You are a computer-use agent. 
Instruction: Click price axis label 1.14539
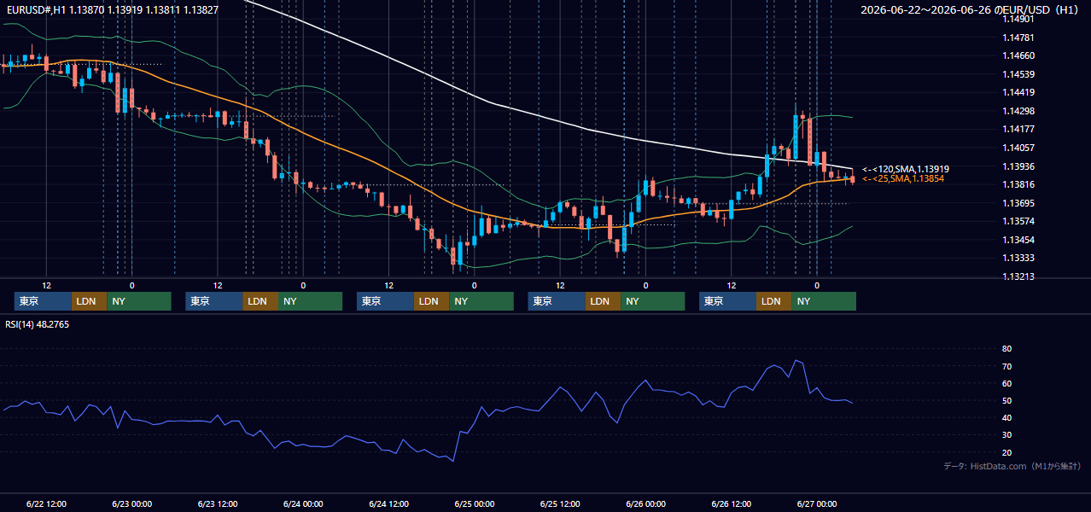click(1018, 74)
